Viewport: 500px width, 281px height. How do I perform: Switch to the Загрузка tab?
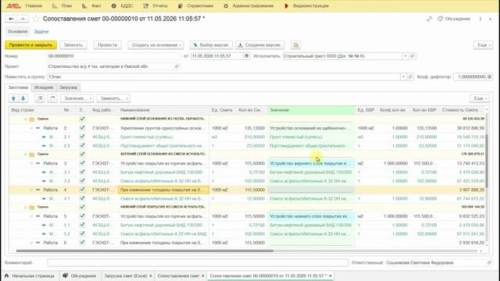point(68,87)
